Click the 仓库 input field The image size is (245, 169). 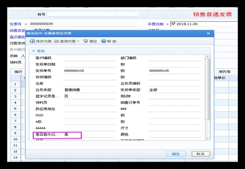(x=89, y=83)
